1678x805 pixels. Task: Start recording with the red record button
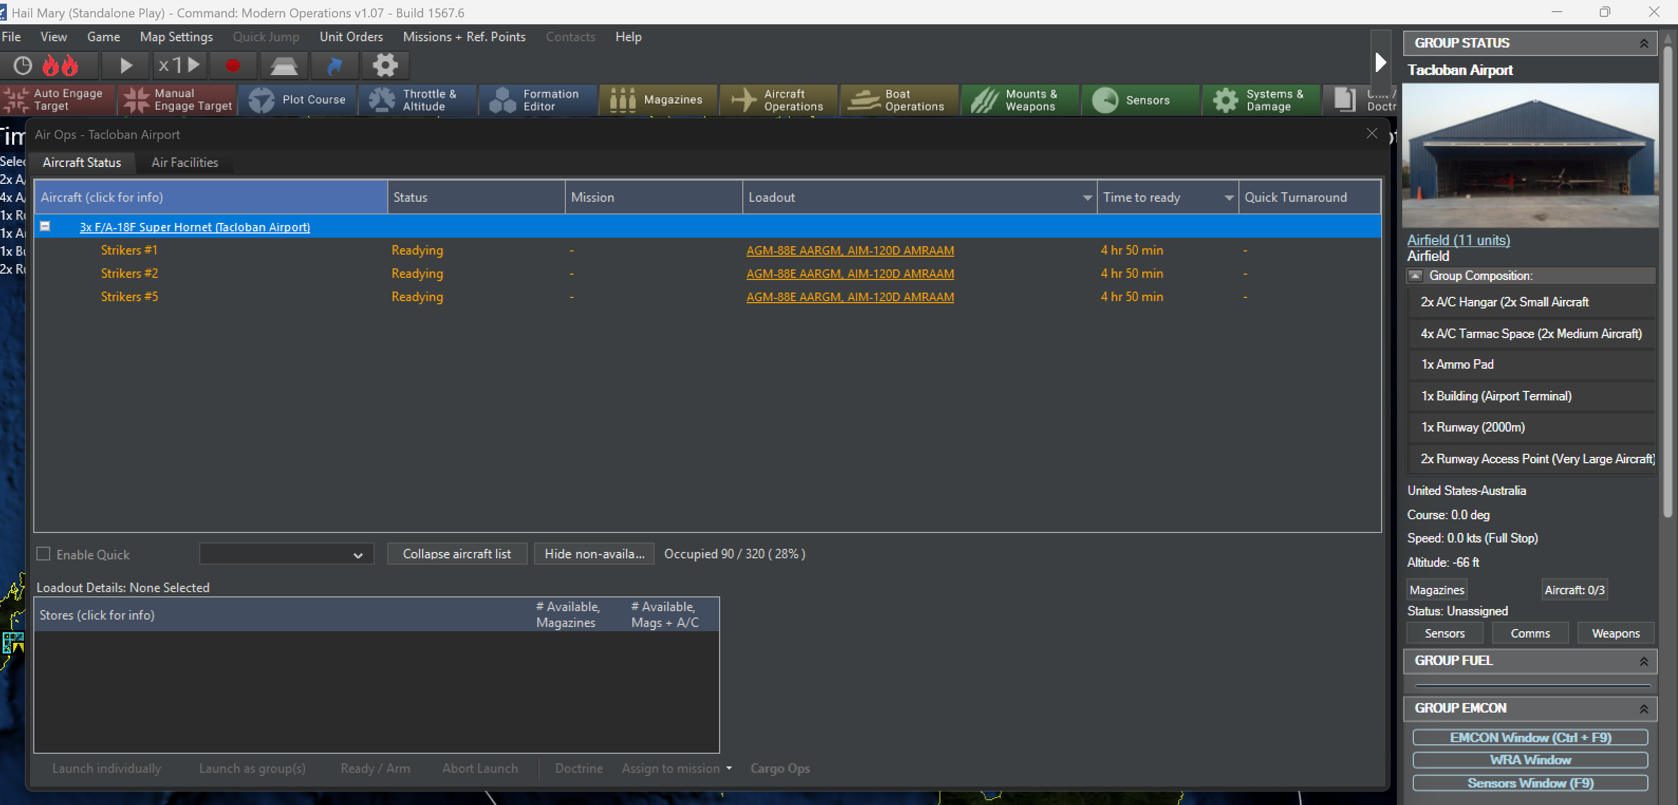(233, 65)
